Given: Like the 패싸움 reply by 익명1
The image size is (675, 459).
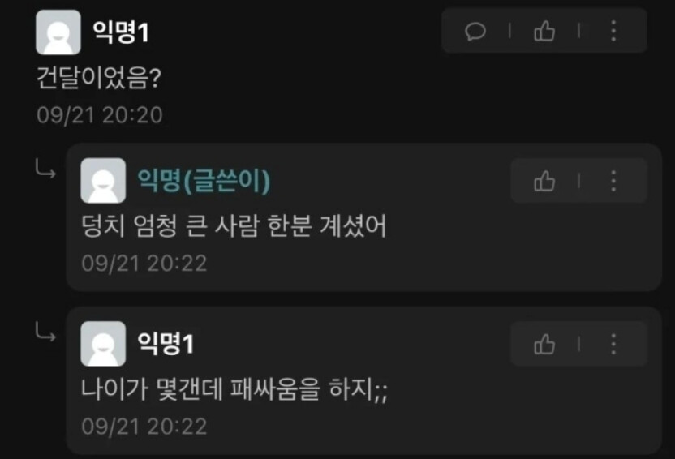Looking at the screenshot, I should 544,344.
